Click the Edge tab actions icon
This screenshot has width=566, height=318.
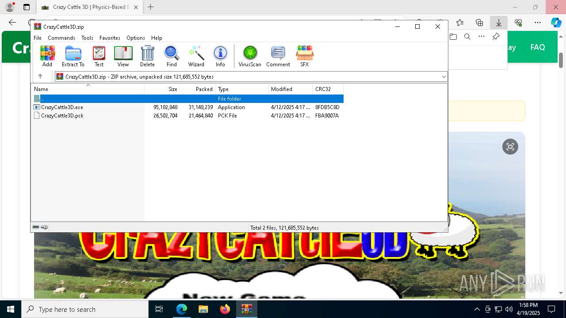27,7
